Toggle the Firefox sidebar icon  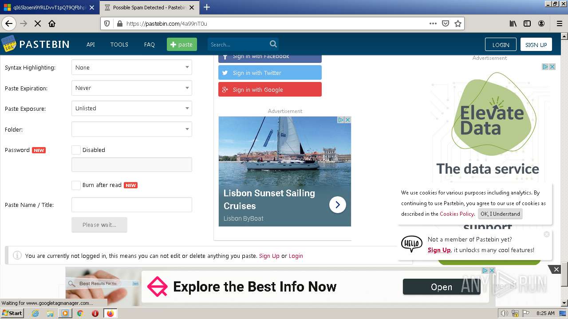(527, 23)
